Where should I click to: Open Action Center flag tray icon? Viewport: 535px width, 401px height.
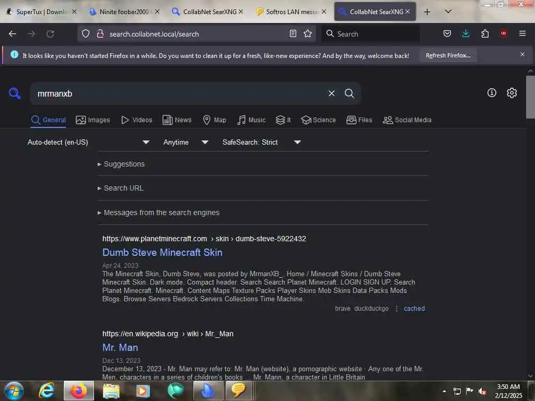click(470, 391)
